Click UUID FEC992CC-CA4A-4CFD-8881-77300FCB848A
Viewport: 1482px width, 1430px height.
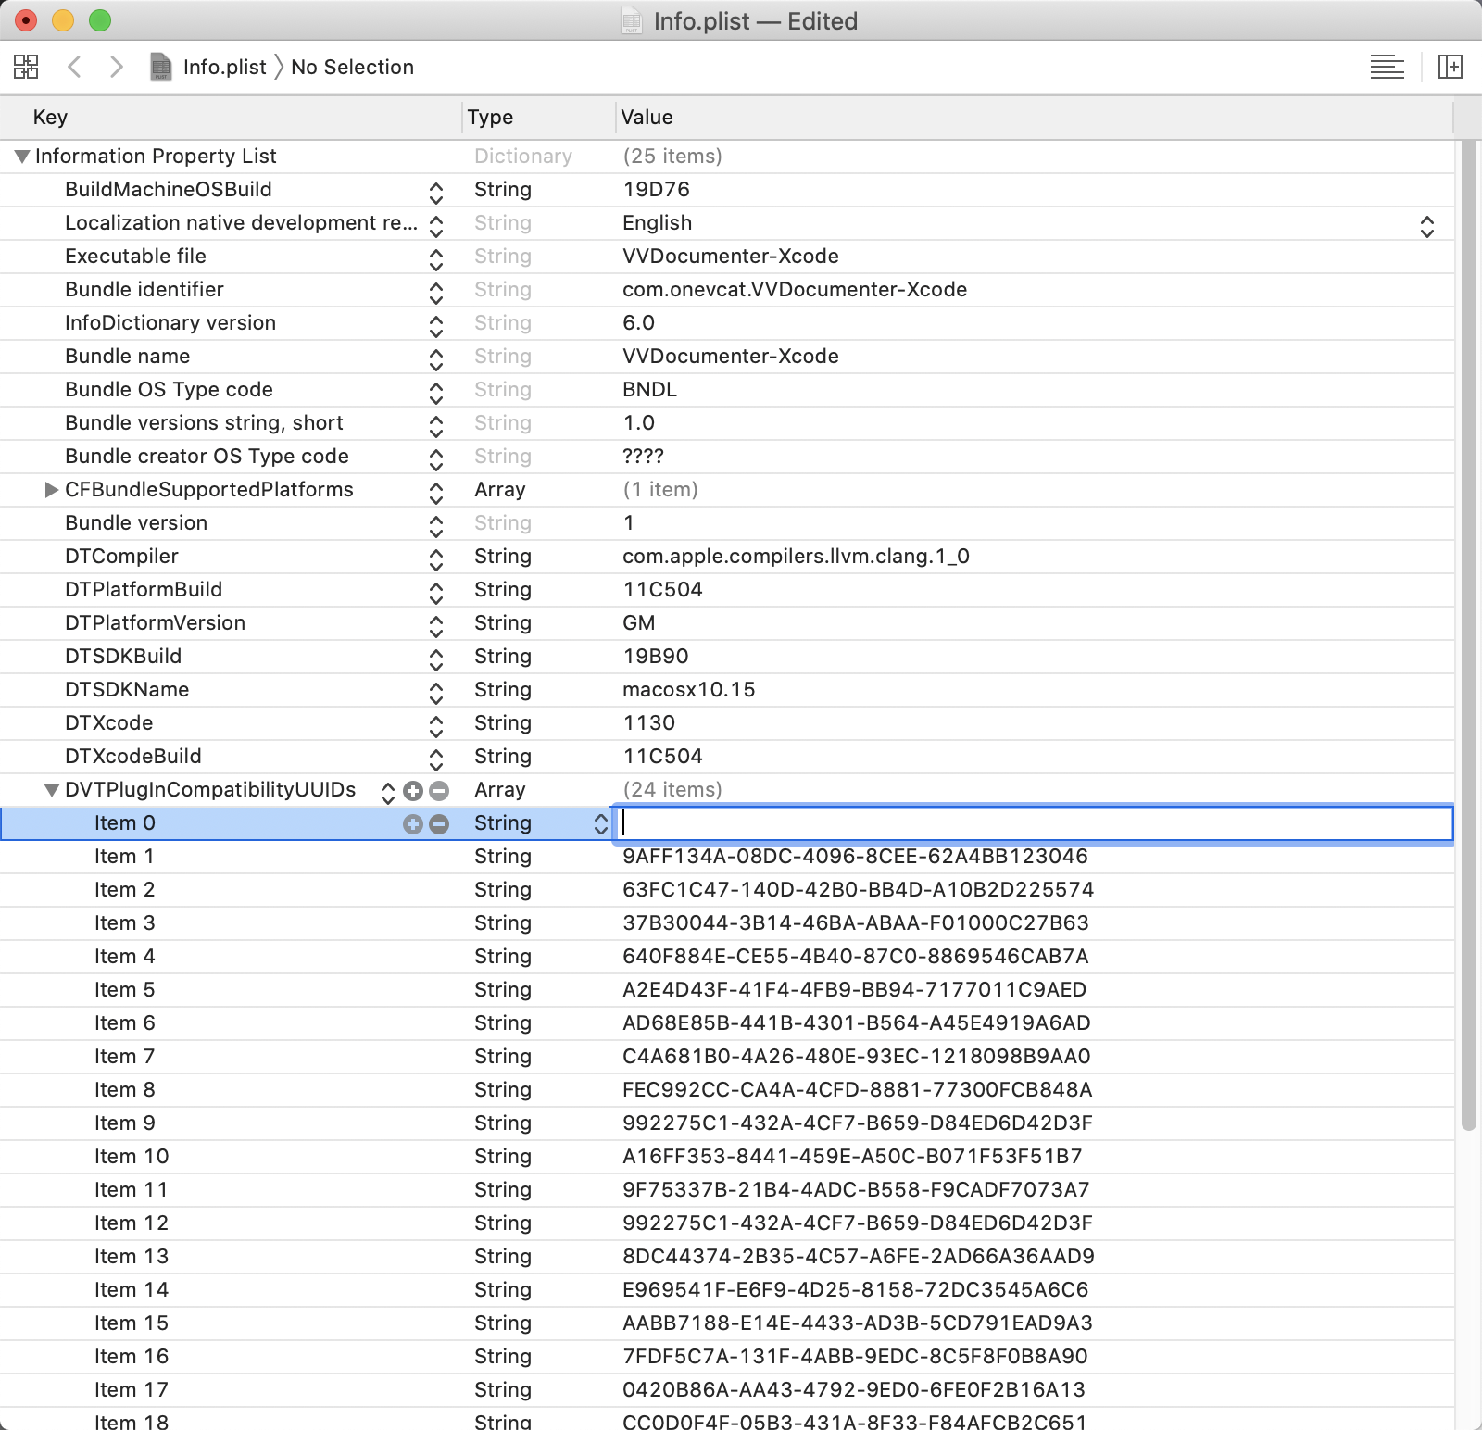(x=858, y=1090)
